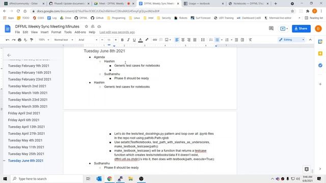
Task: Open the Insert menu
Action: pyautogui.click(x=44, y=32)
